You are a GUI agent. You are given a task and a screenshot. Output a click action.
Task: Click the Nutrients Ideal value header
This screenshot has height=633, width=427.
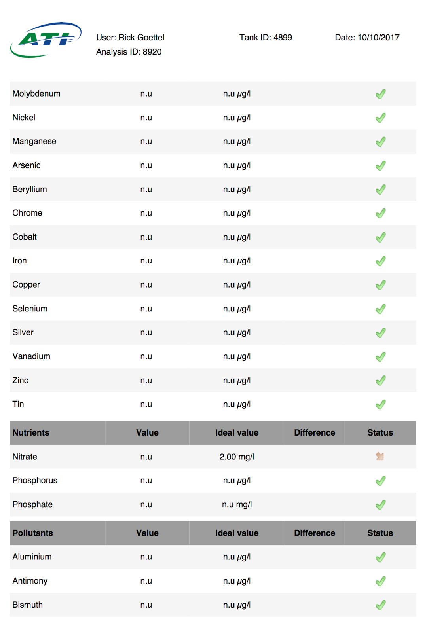(237, 433)
